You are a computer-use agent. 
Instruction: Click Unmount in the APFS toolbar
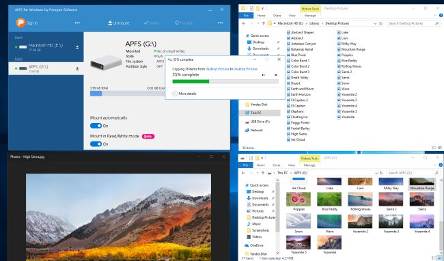(118, 23)
